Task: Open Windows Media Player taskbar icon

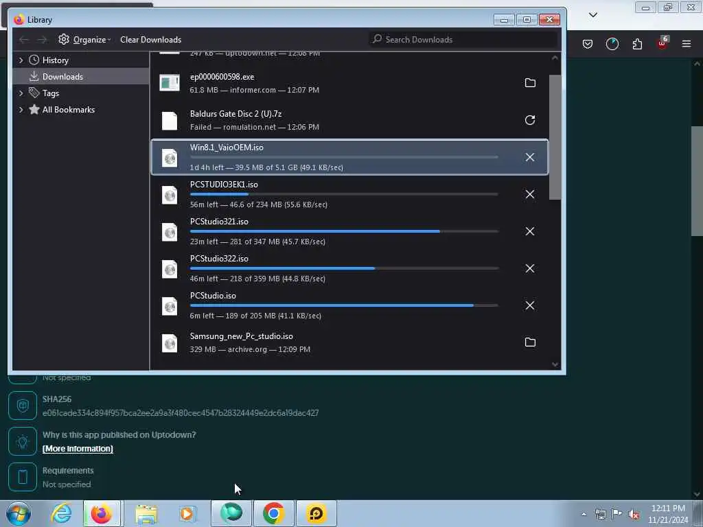Action: (187, 513)
